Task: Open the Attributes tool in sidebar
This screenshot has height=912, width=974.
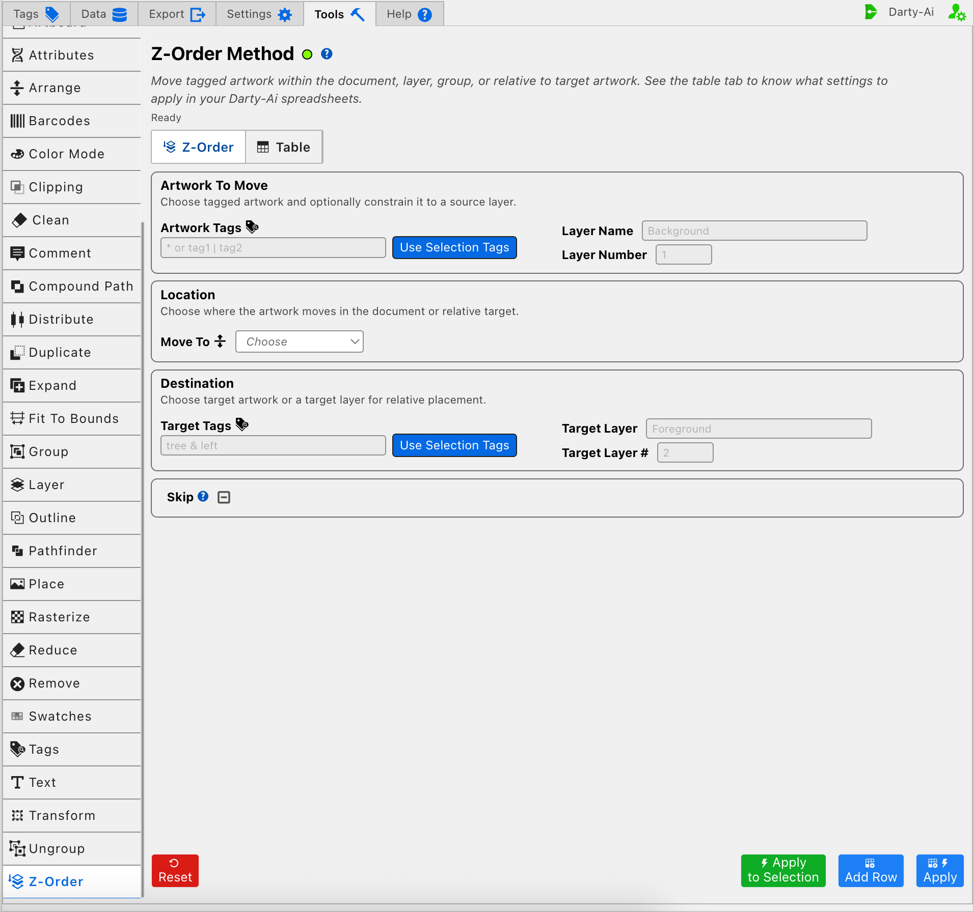Action: click(x=72, y=55)
